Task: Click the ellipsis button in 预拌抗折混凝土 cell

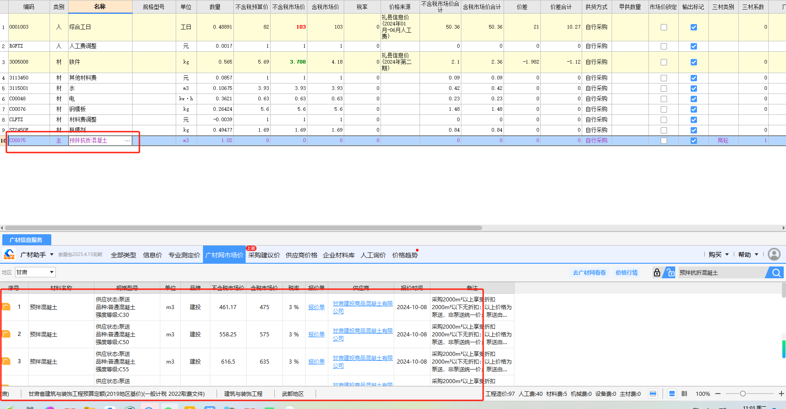Action: click(128, 141)
